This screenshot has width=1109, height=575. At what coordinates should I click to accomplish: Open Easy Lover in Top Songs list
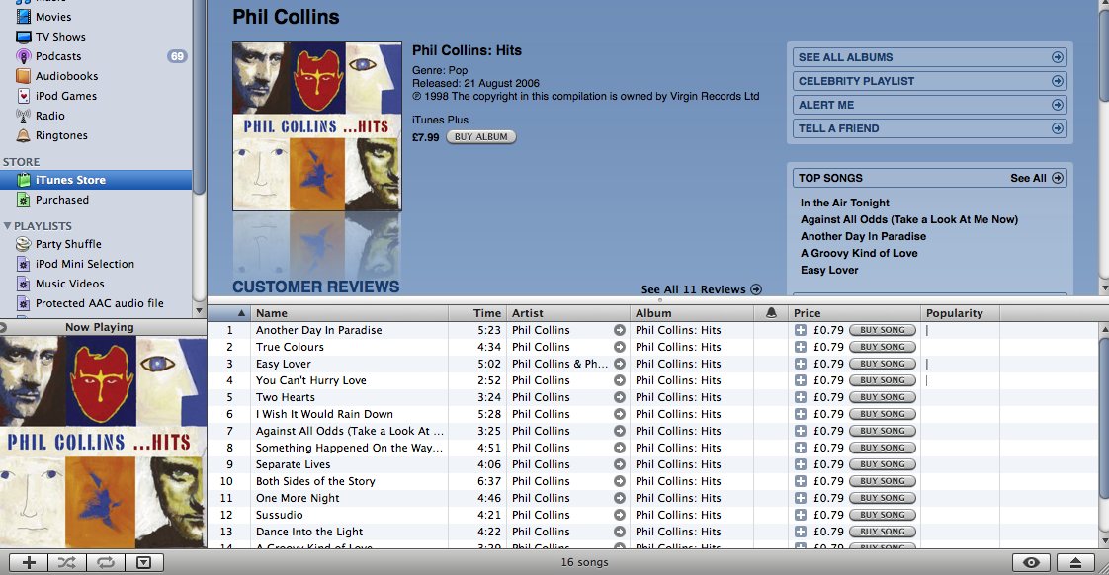click(x=829, y=270)
